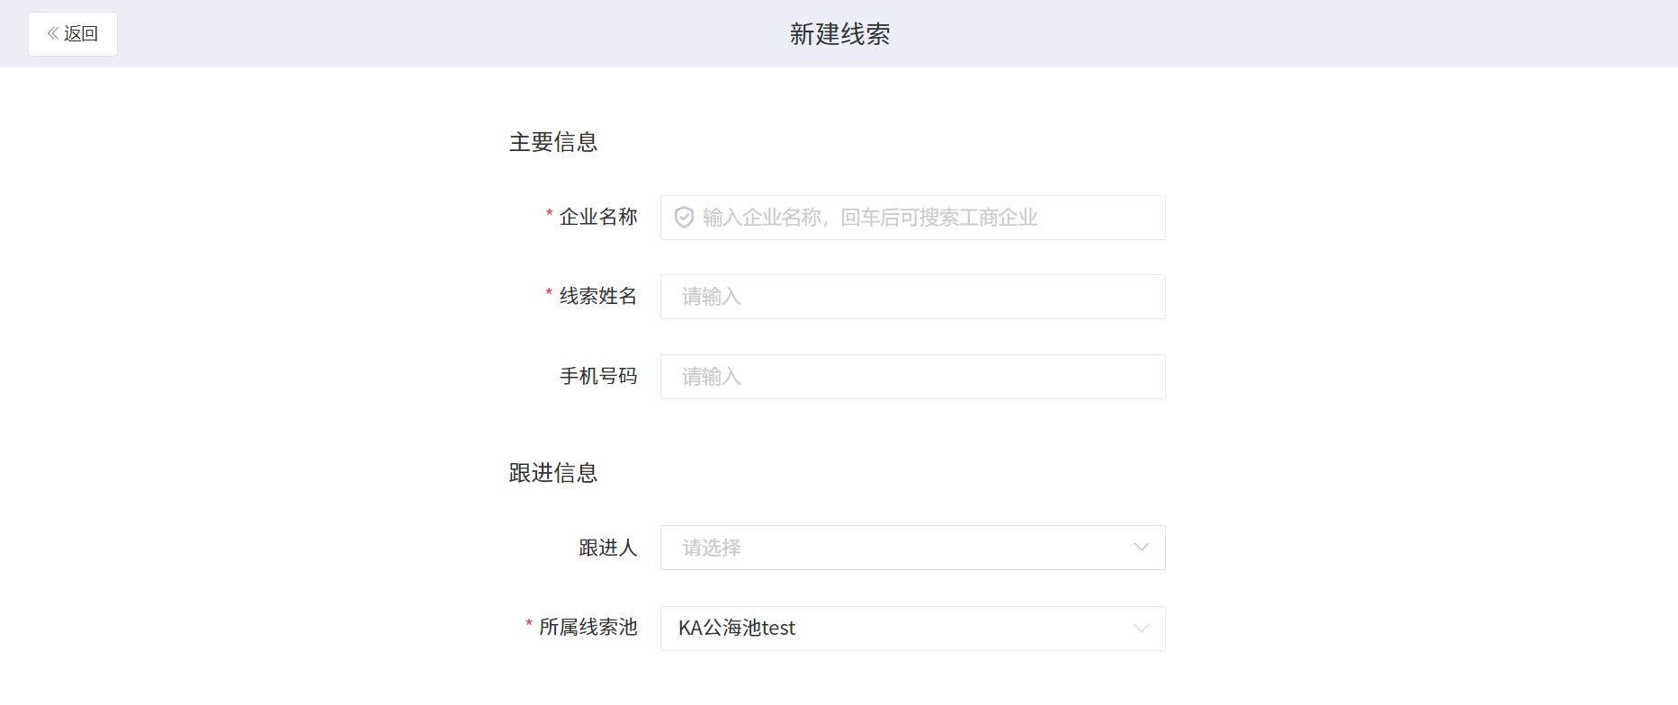The width and height of the screenshot is (1678, 705).
Task: Click the red asterisk beside 所属线索池
Action: 529,624
